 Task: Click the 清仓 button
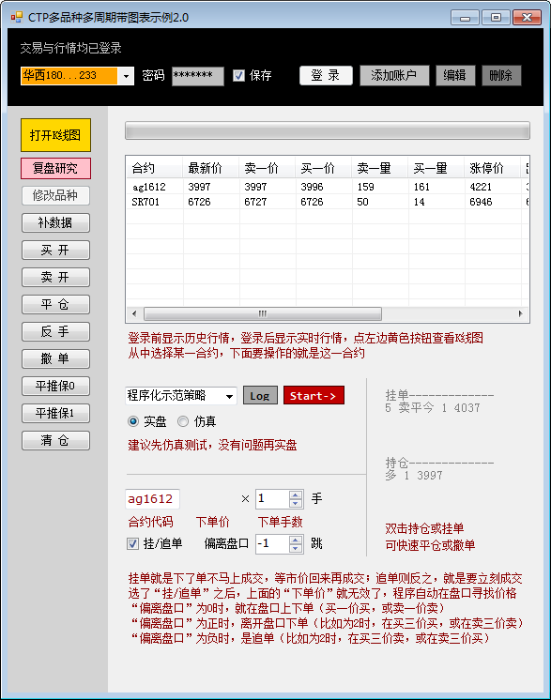[55, 441]
